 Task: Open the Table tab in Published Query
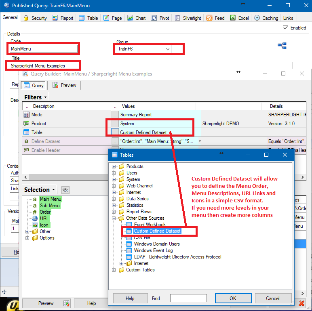pos(89,18)
